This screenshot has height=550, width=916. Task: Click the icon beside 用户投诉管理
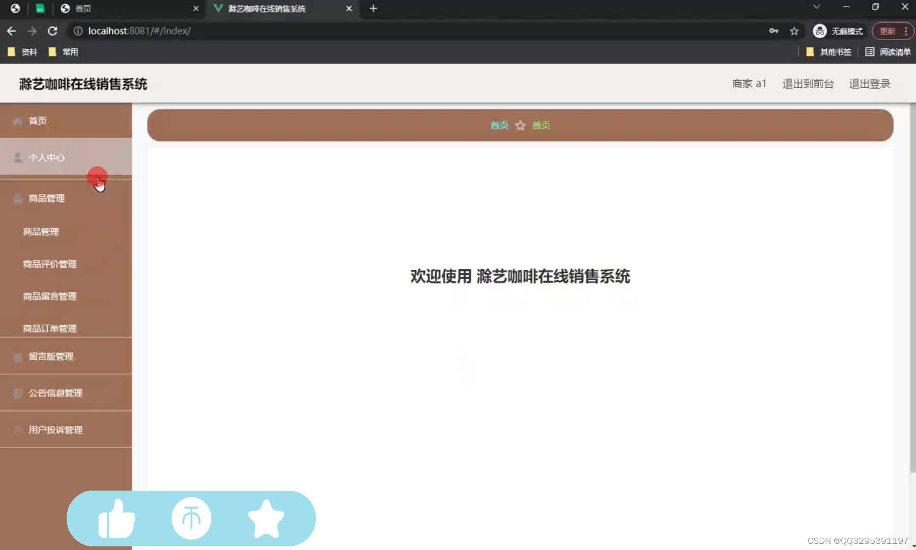pos(18,430)
